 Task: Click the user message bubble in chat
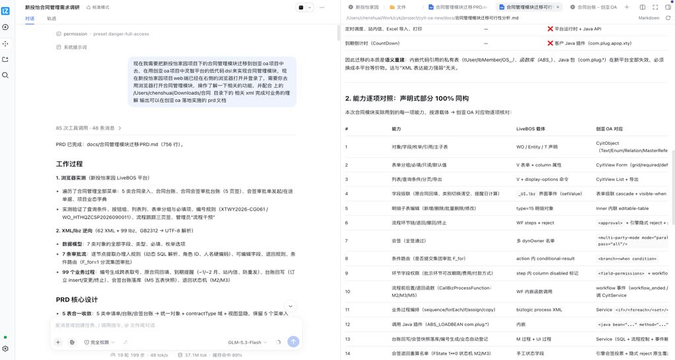[212, 82]
